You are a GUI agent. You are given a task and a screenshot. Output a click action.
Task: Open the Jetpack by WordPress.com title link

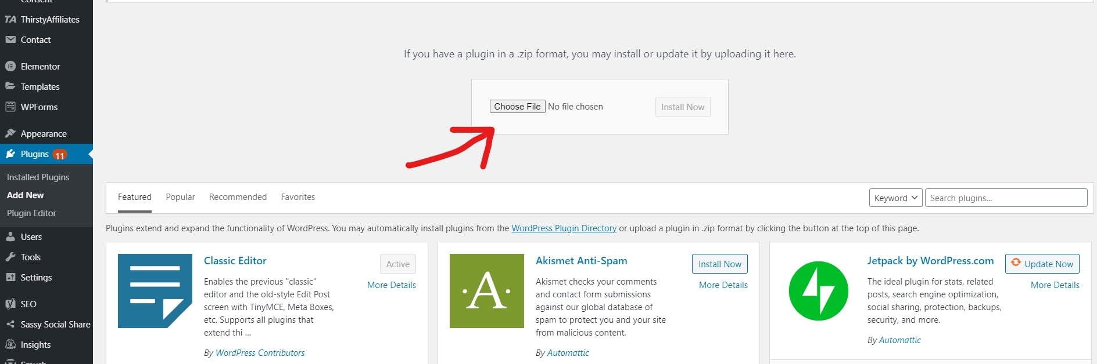(x=931, y=261)
